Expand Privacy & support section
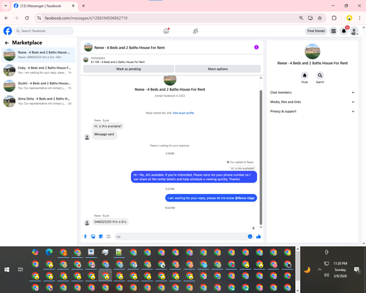 (313, 111)
